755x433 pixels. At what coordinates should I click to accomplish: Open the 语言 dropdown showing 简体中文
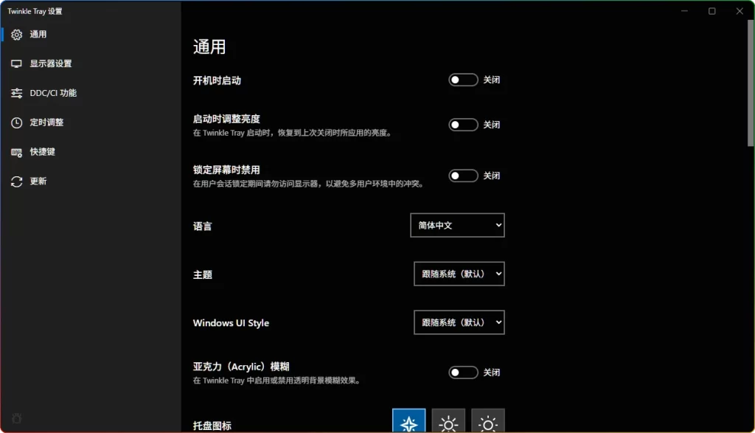pos(457,225)
